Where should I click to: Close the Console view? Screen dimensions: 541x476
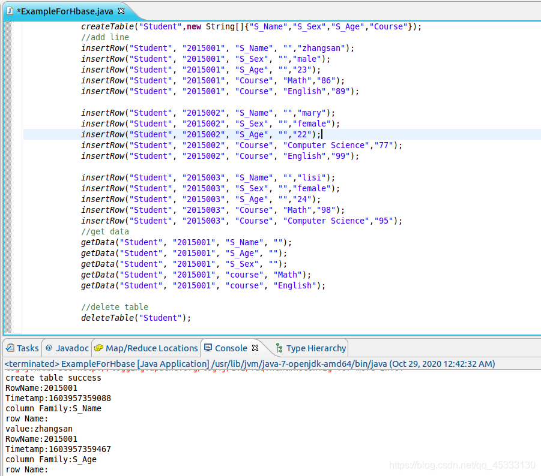pos(255,348)
